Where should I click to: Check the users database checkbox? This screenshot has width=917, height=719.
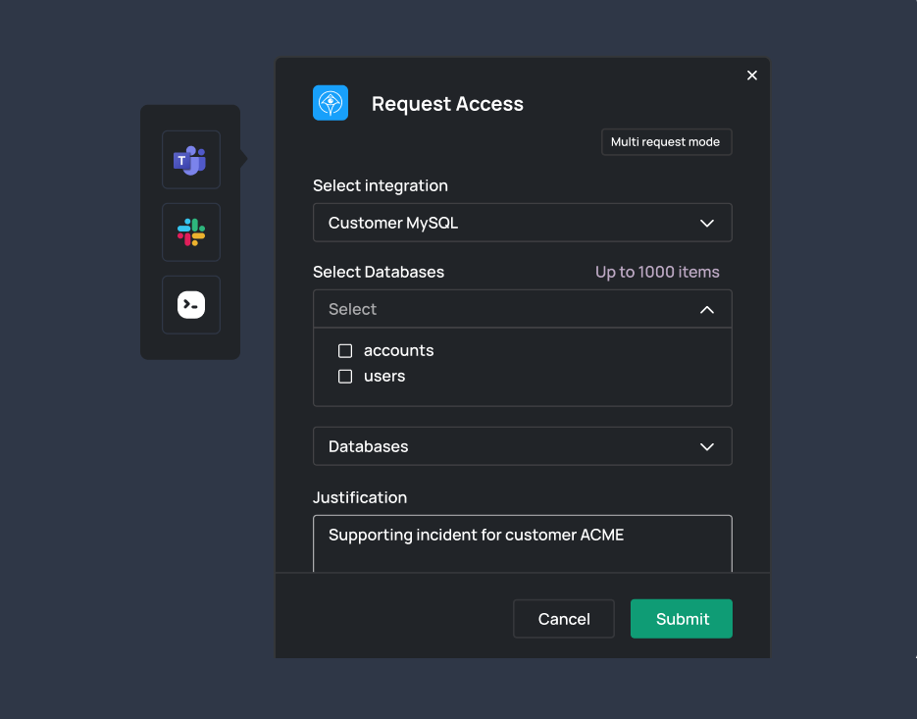(x=345, y=377)
